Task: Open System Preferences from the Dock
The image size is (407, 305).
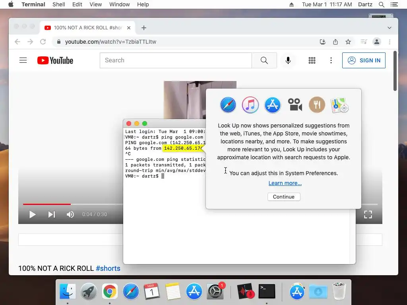Action: click(x=215, y=291)
